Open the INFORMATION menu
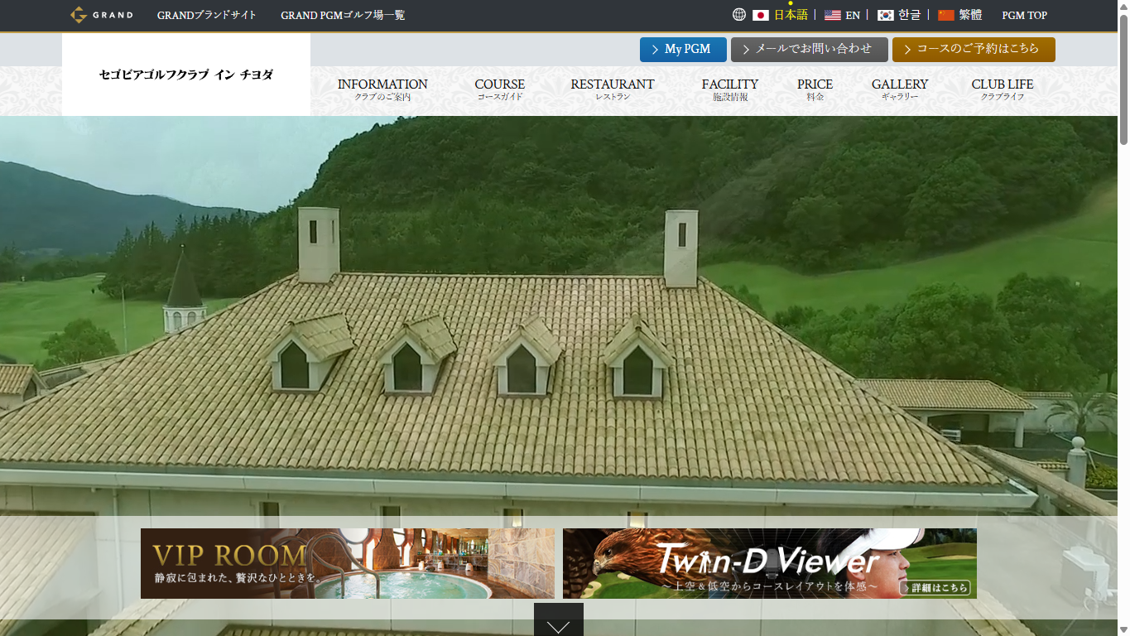Image resolution: width=1130 pixels, height=636 pixels. (382, 89)
